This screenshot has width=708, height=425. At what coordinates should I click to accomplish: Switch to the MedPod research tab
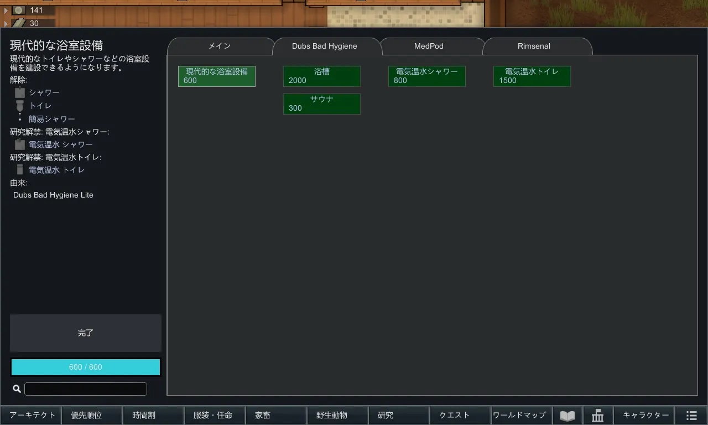click(x=429, y=46)
